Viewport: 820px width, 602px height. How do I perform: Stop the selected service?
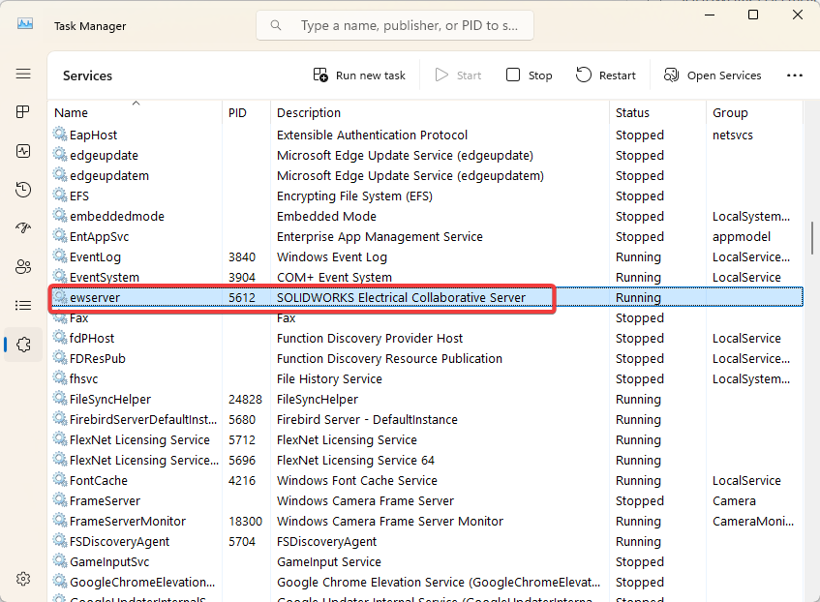[x=530, y=75]
